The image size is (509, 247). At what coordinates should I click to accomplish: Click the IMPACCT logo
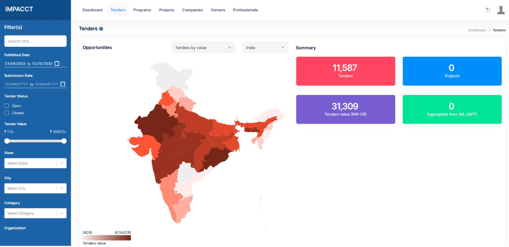(19, 9)
